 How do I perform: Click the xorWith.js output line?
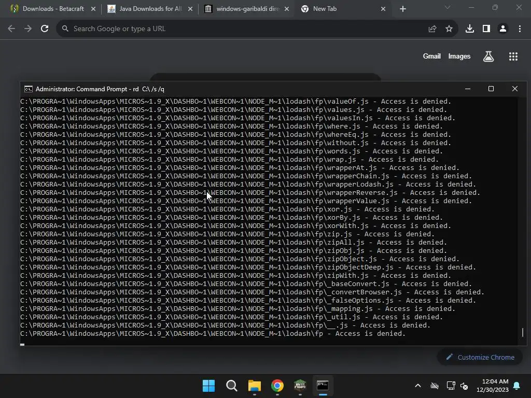tap(236, 226)
